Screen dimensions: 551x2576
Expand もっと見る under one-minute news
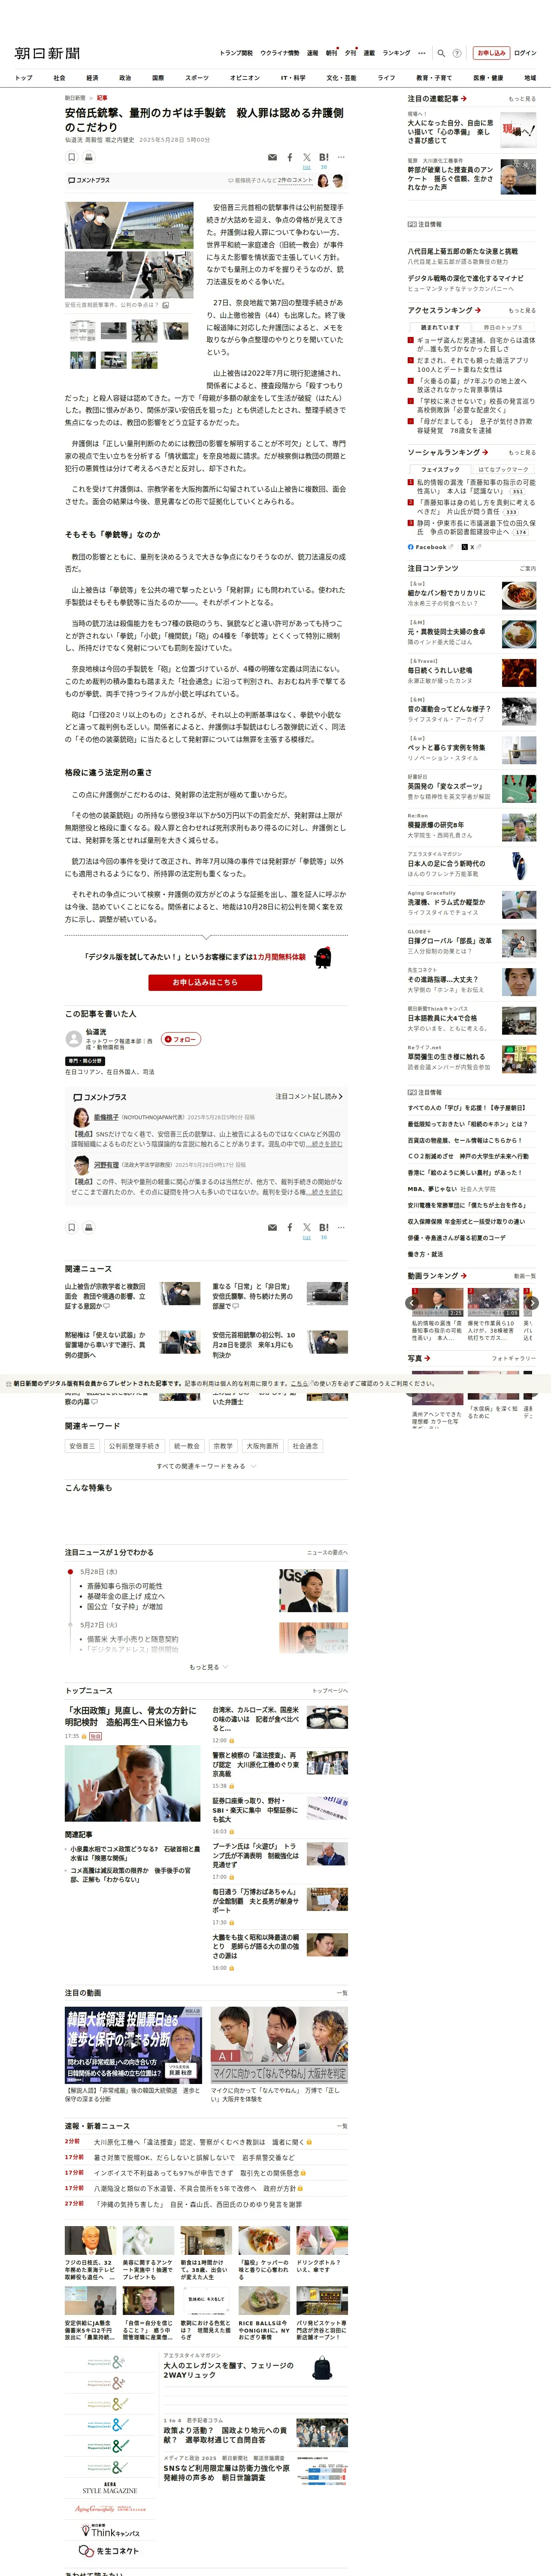[x=208, y=1667]
